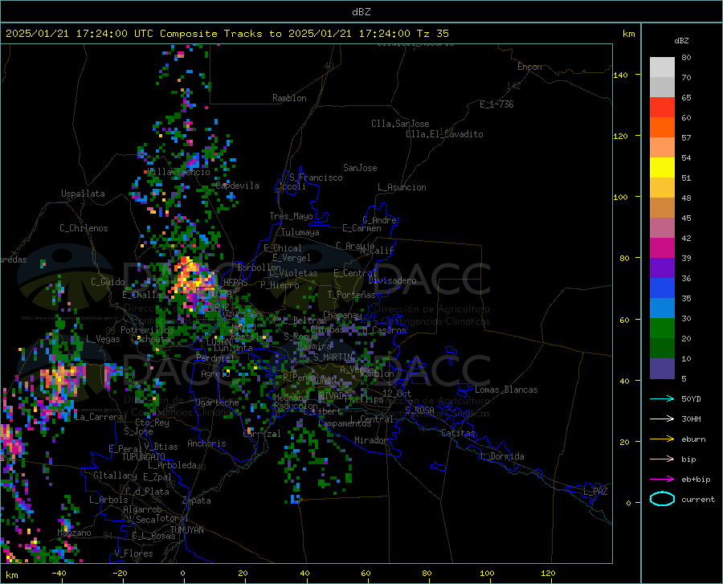This screenshot has width=723, height=584.
Task: Click the 'L_Vegas' map label
Action: (x=103, y=339)
